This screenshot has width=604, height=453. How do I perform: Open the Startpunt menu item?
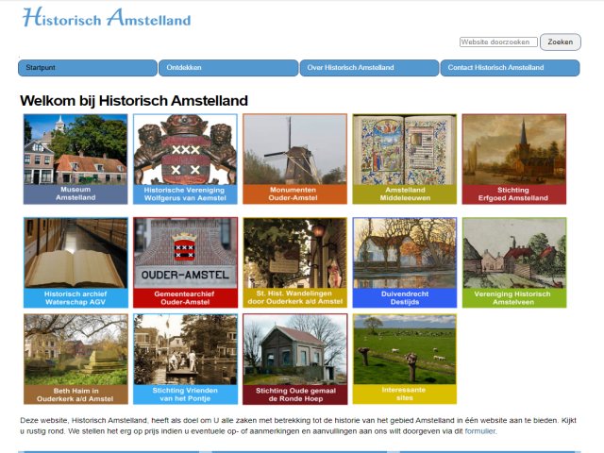pyautogui.click(x=88, y=68)
